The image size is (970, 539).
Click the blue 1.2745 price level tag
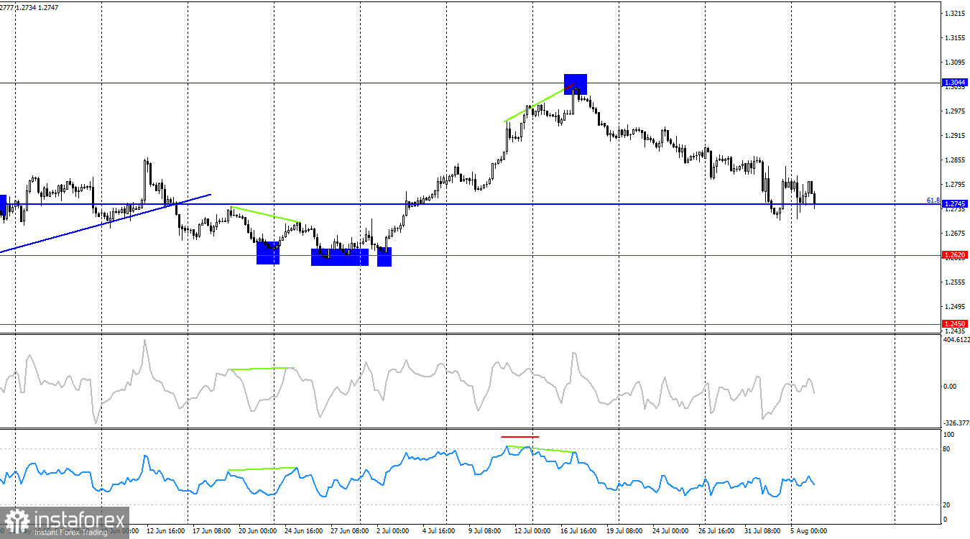[955, 204]
